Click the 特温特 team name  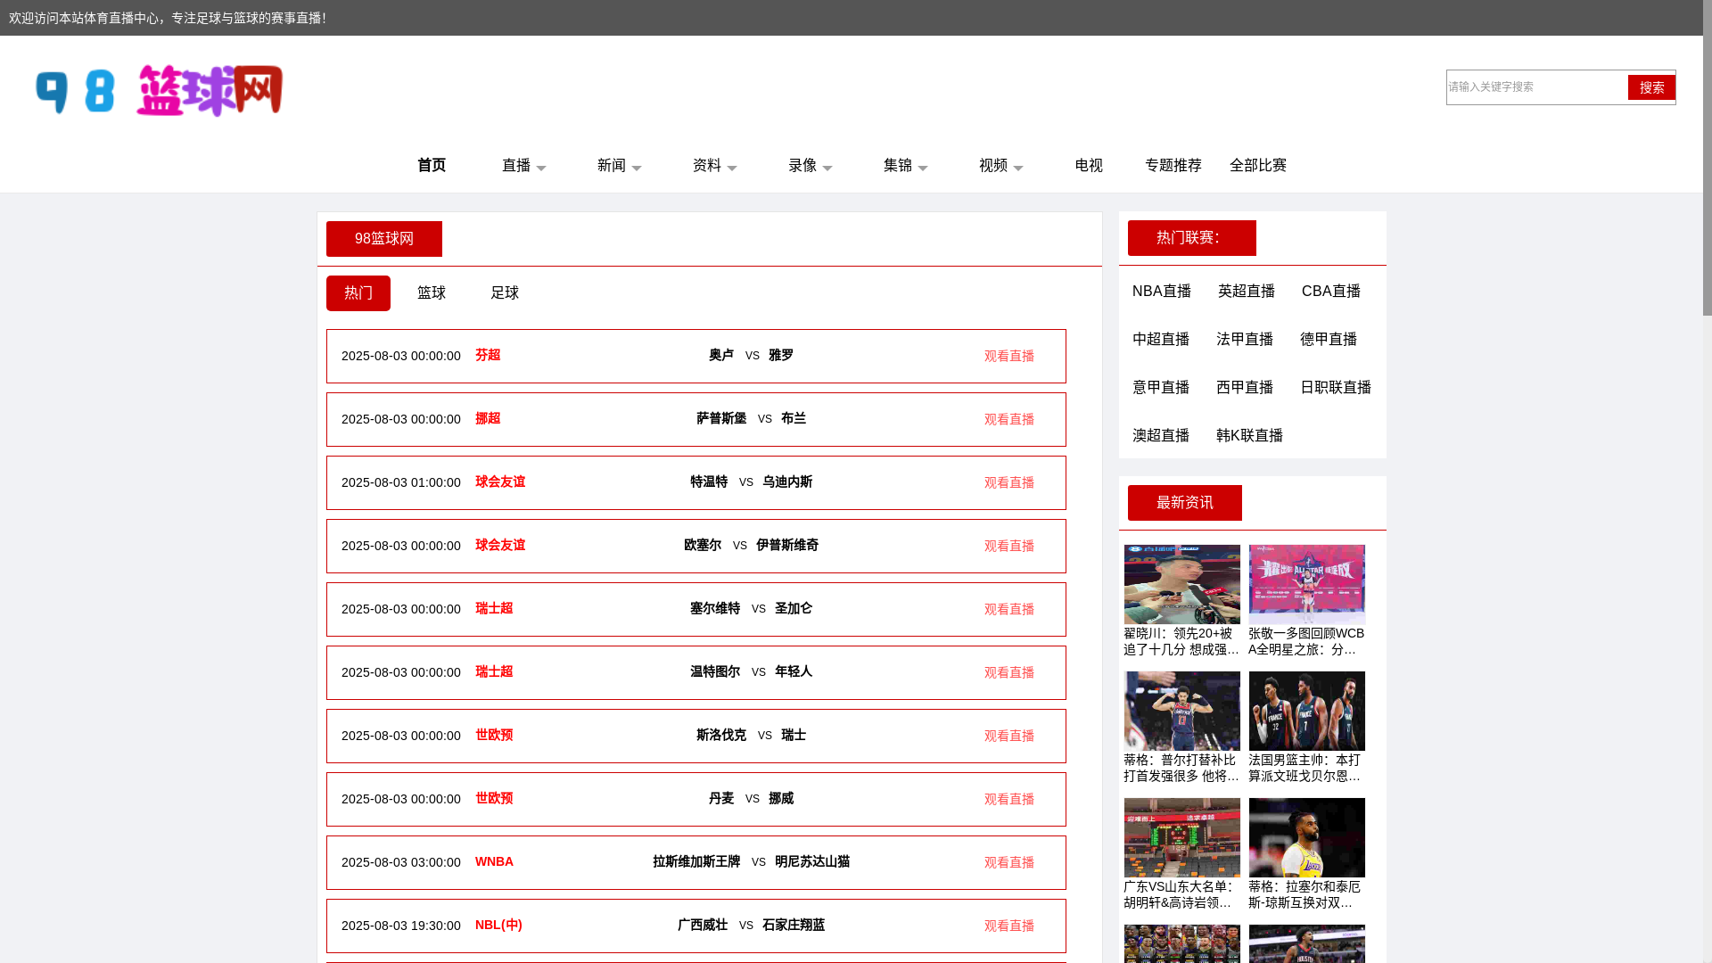tap(709, 482)
